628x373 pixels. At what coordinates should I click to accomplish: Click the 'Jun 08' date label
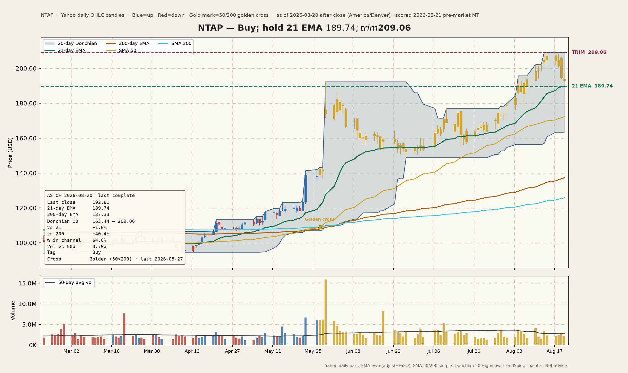coord(353,351)
